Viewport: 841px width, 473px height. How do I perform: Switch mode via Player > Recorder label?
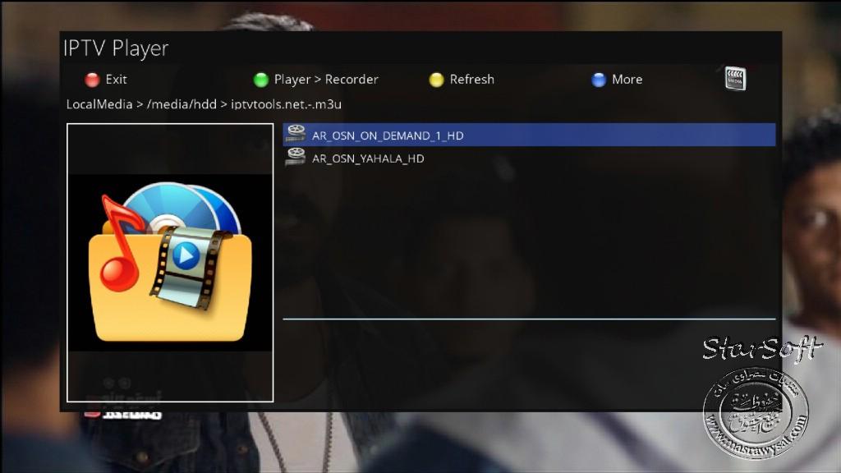[x=326, y=80]
